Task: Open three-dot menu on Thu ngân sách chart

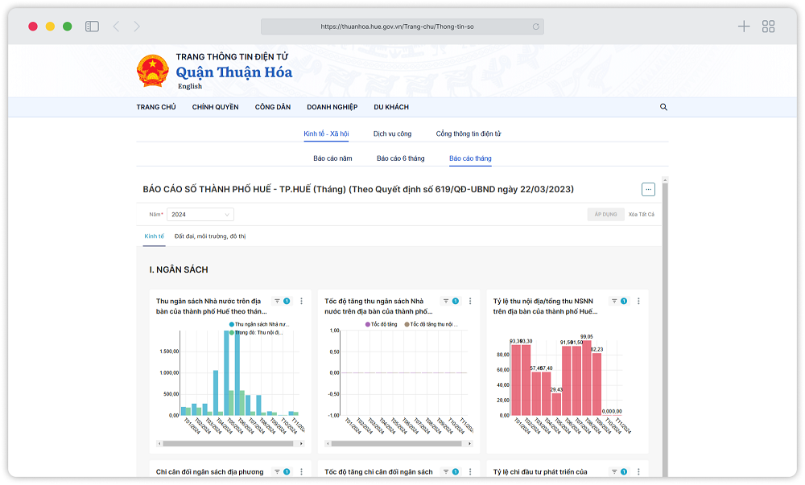Action: 302,301
